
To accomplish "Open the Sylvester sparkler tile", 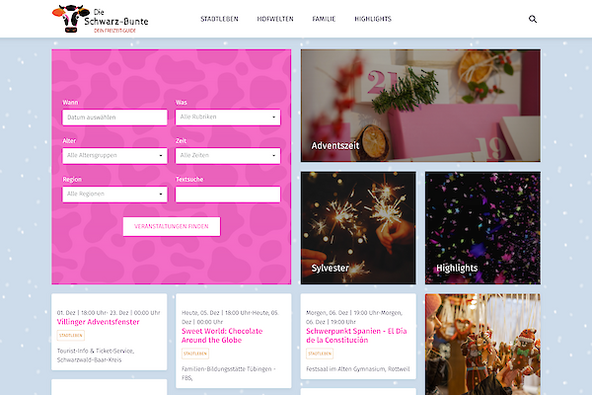I will click(358, 226).
